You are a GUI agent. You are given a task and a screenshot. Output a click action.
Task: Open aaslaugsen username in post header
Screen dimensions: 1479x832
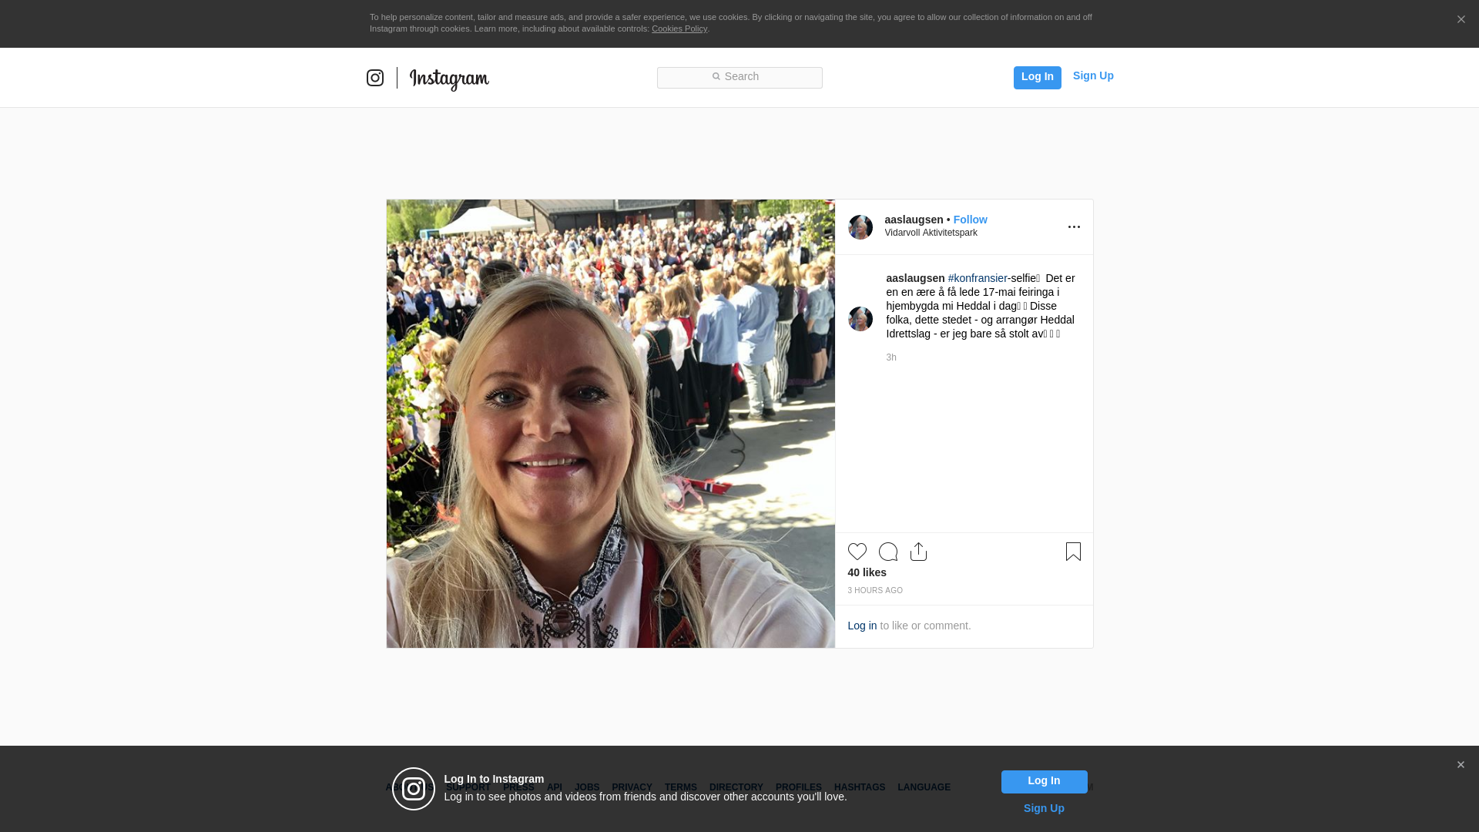(x=914, y=220)
